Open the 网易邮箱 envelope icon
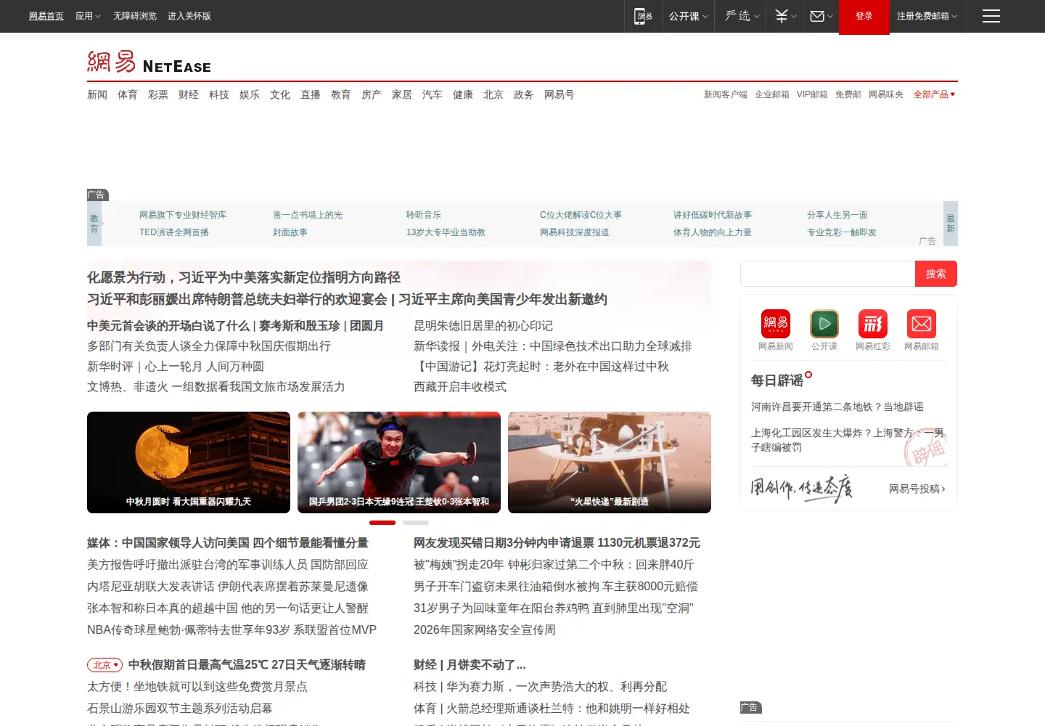The image size is (1045, 726). tap(921, 324)
